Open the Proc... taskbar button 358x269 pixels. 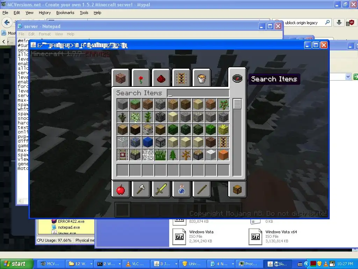point(249,264)
